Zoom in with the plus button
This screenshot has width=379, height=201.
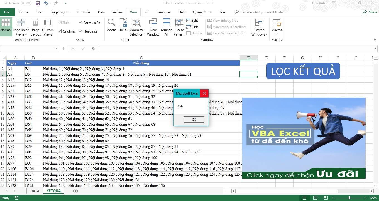pyautogui.click(x=365, y=198)
